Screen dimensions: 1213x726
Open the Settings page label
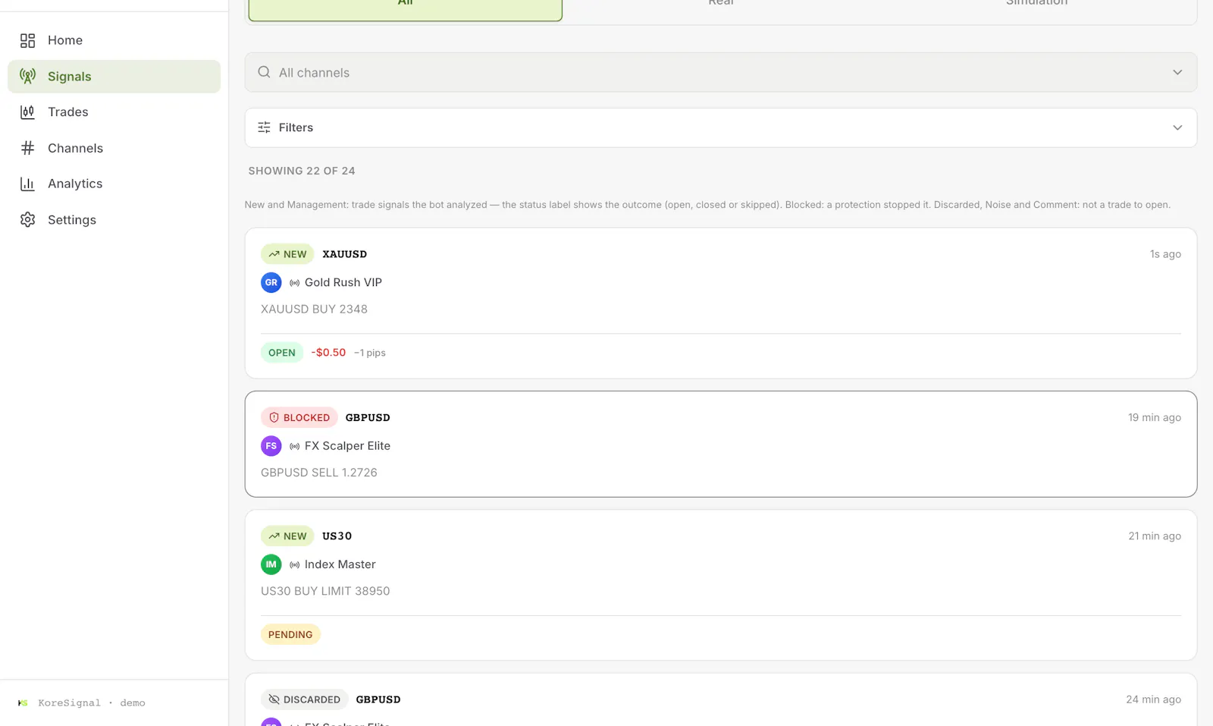(x=72, y=220)
